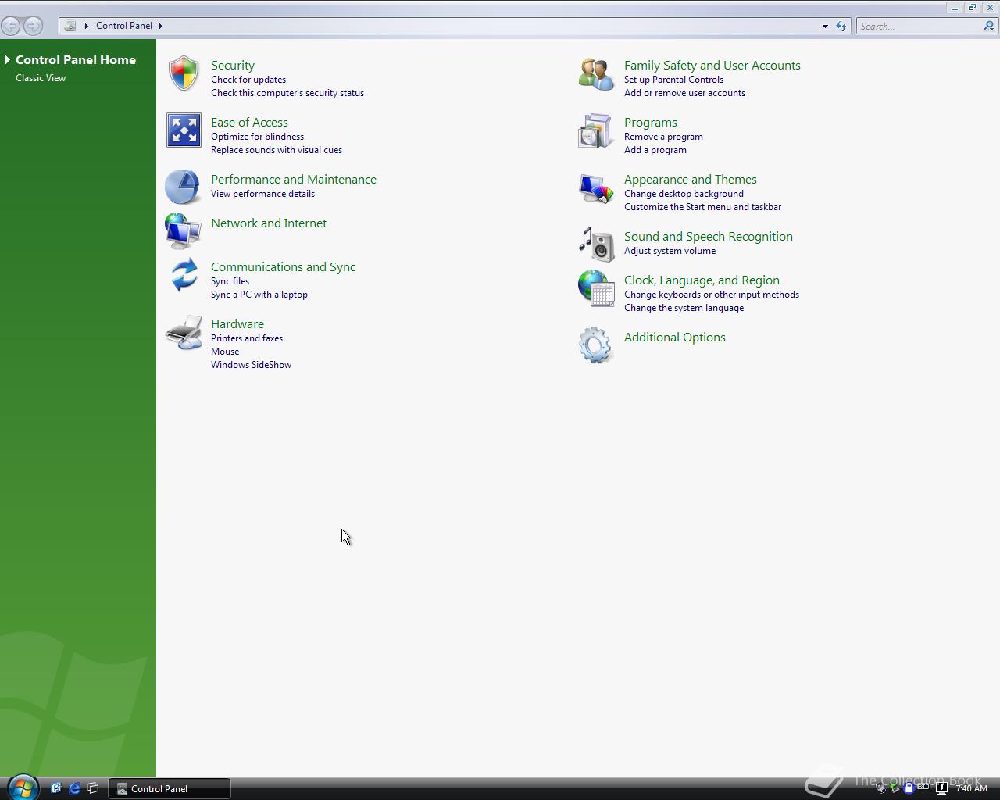Click Replace sounds with visual cues
Screen dimensions: 1000x800
point(277,150)
